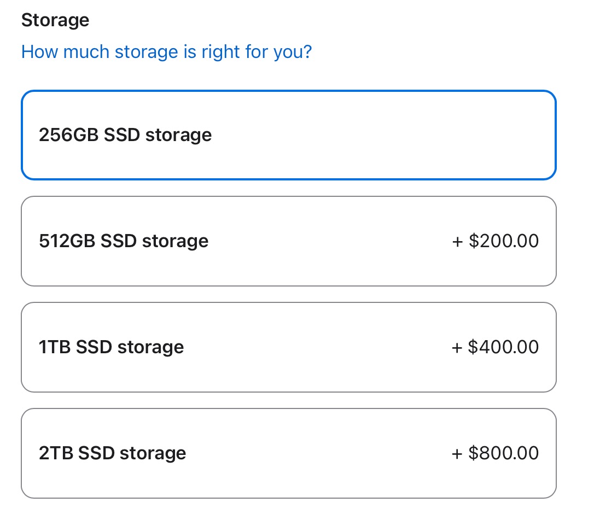Click the "256GB SSD storage" label text

tap(125, 135)
